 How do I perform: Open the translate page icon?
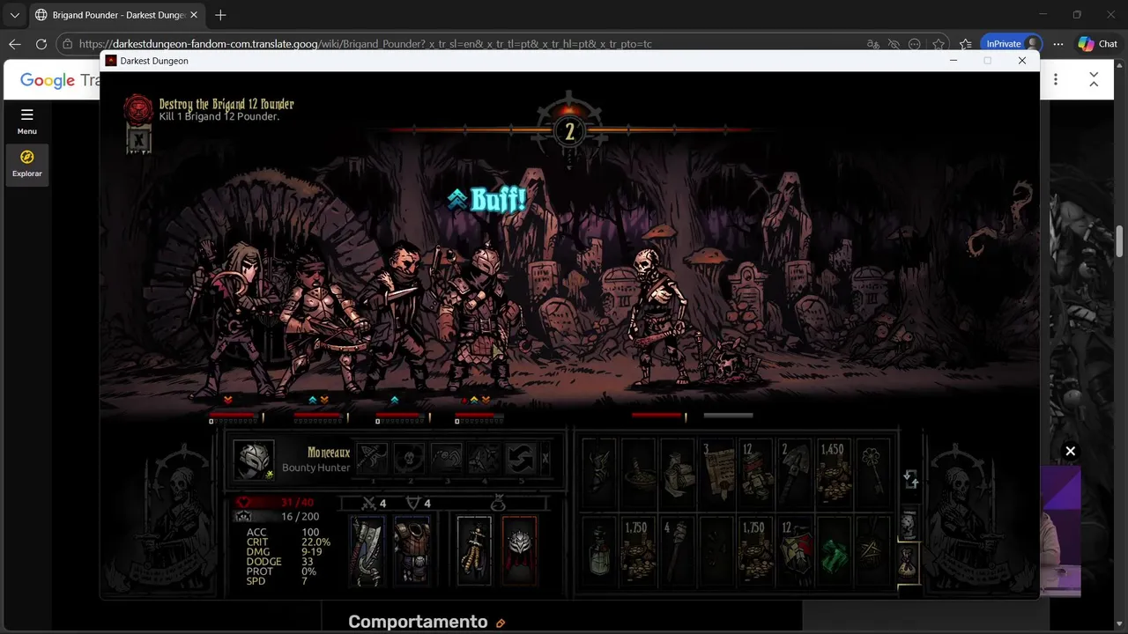(873, 44)
